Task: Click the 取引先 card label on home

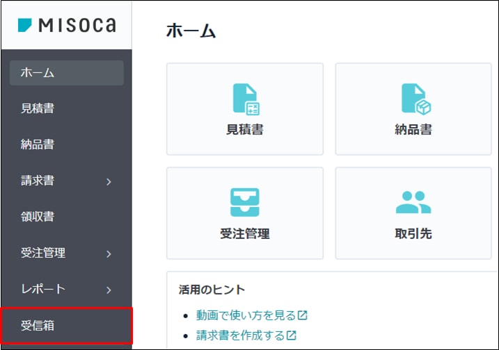Action: pyautogui.click(x=413, y=234)
